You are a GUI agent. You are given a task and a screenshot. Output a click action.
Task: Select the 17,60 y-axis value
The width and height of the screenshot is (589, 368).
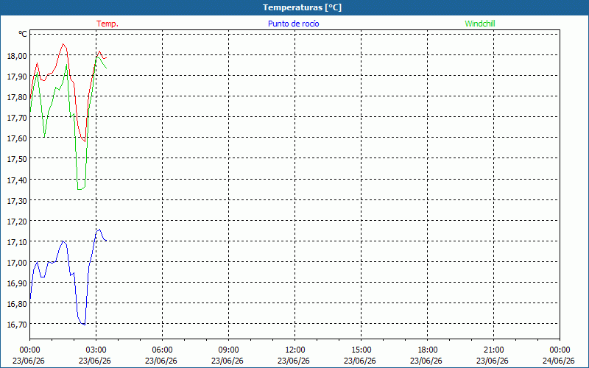(17, 138)
